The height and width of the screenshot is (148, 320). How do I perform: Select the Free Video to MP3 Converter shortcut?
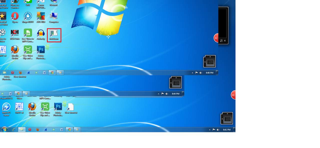click(28, 35)
